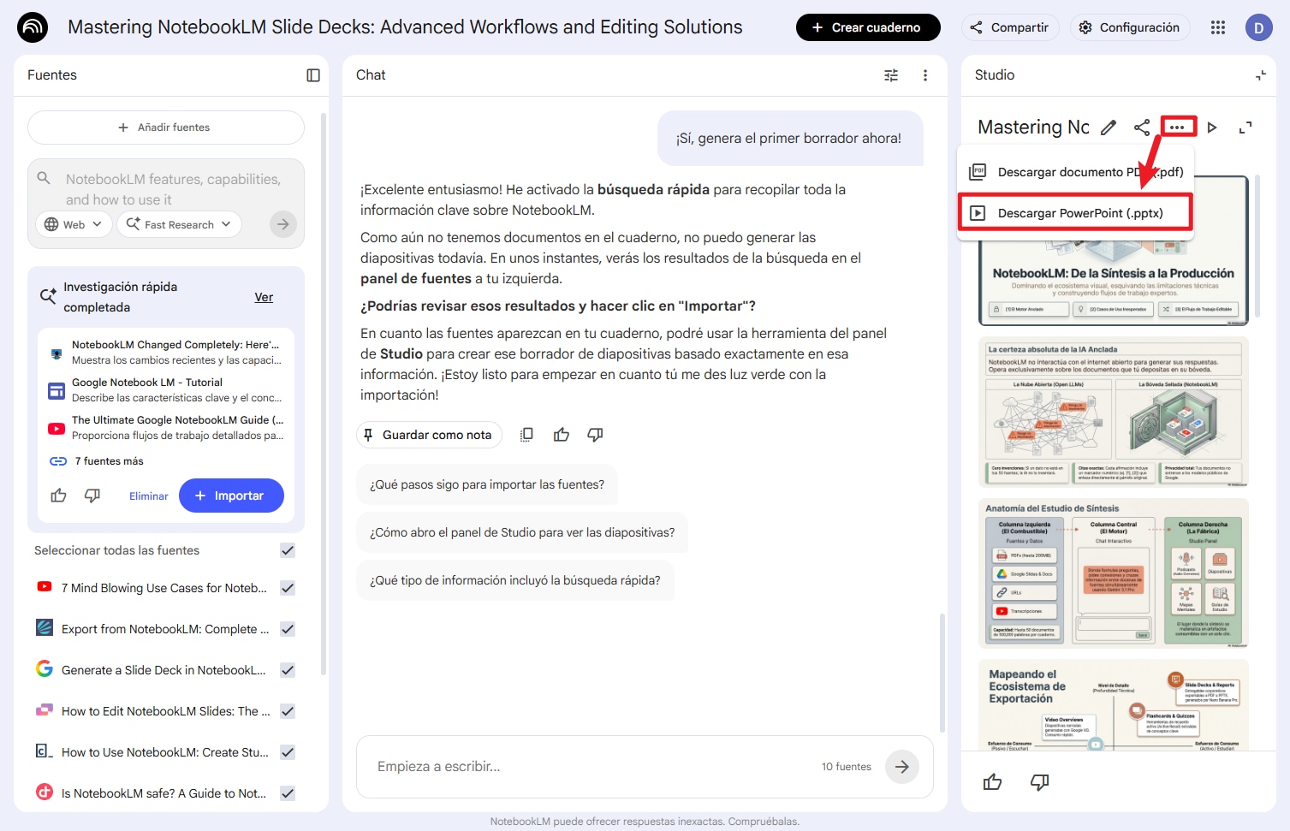This screenshot has width=1290, height=831.
Task: Submit source search arrow button
Action: [x=282, y=224]
